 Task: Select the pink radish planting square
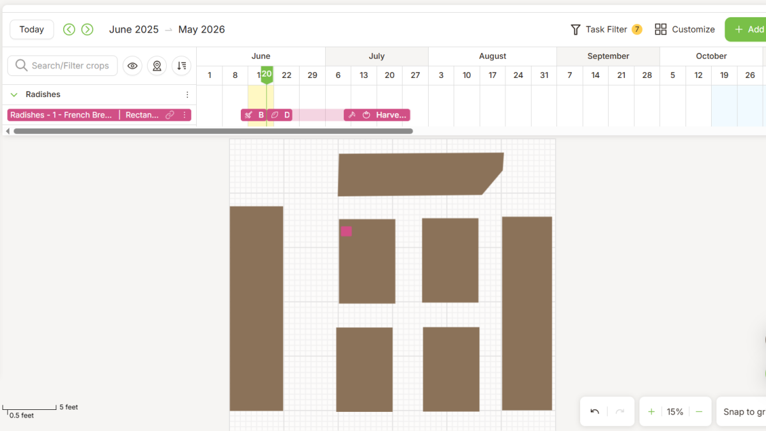click(x=346, y=231)
